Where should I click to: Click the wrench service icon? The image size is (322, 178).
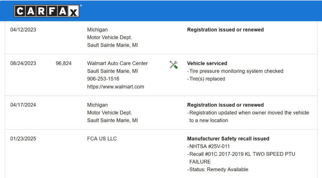tap(173, 65)
